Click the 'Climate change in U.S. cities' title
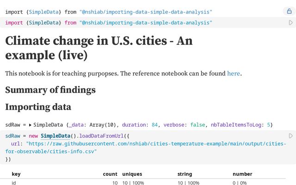The image size is (296, 185). [99, 48]
